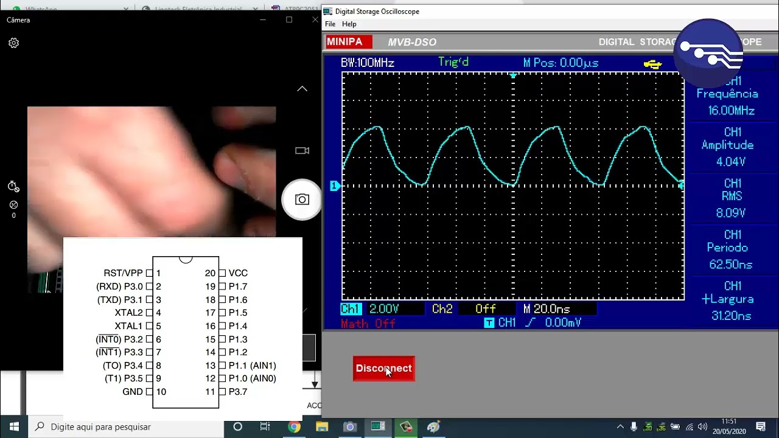Click the circuit logo watermark circle
Image resolution: width=779 pixels, height=438 pixels.
point(710,53)
